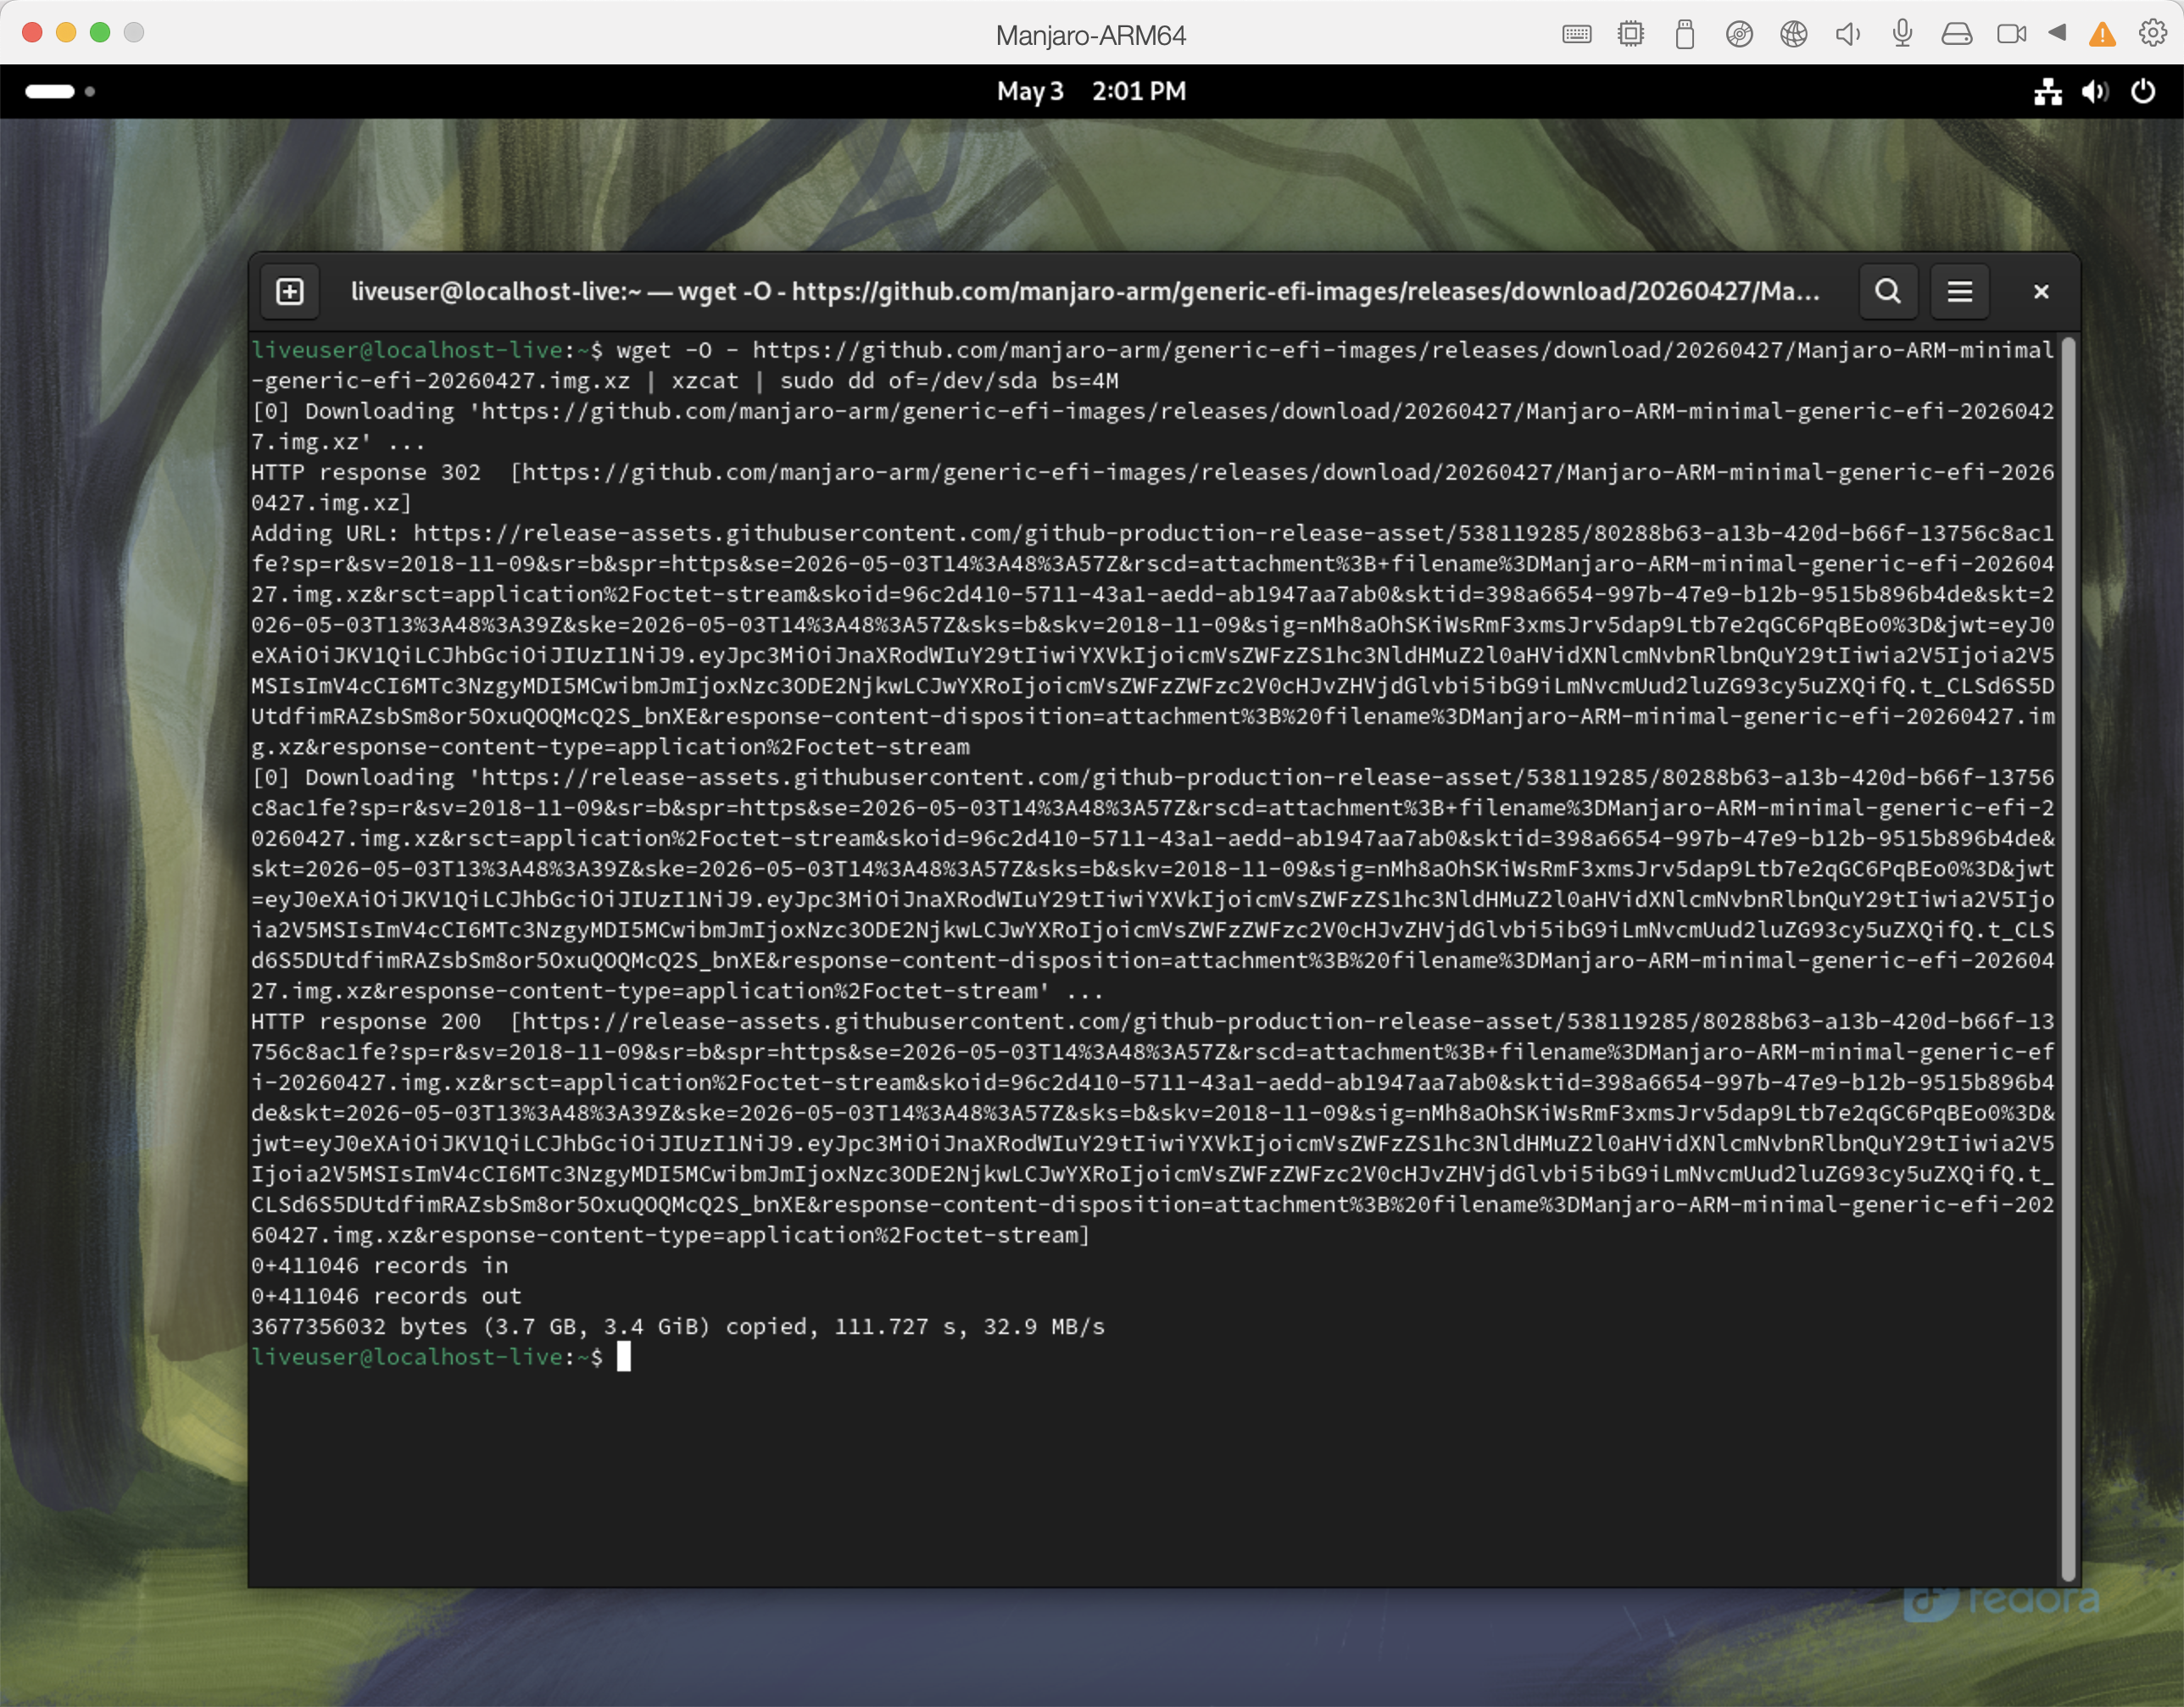Click the VM network globe icon
Image resolution: width=2184 pixels, height=1707 pixels.
[x=1793, y=35]
